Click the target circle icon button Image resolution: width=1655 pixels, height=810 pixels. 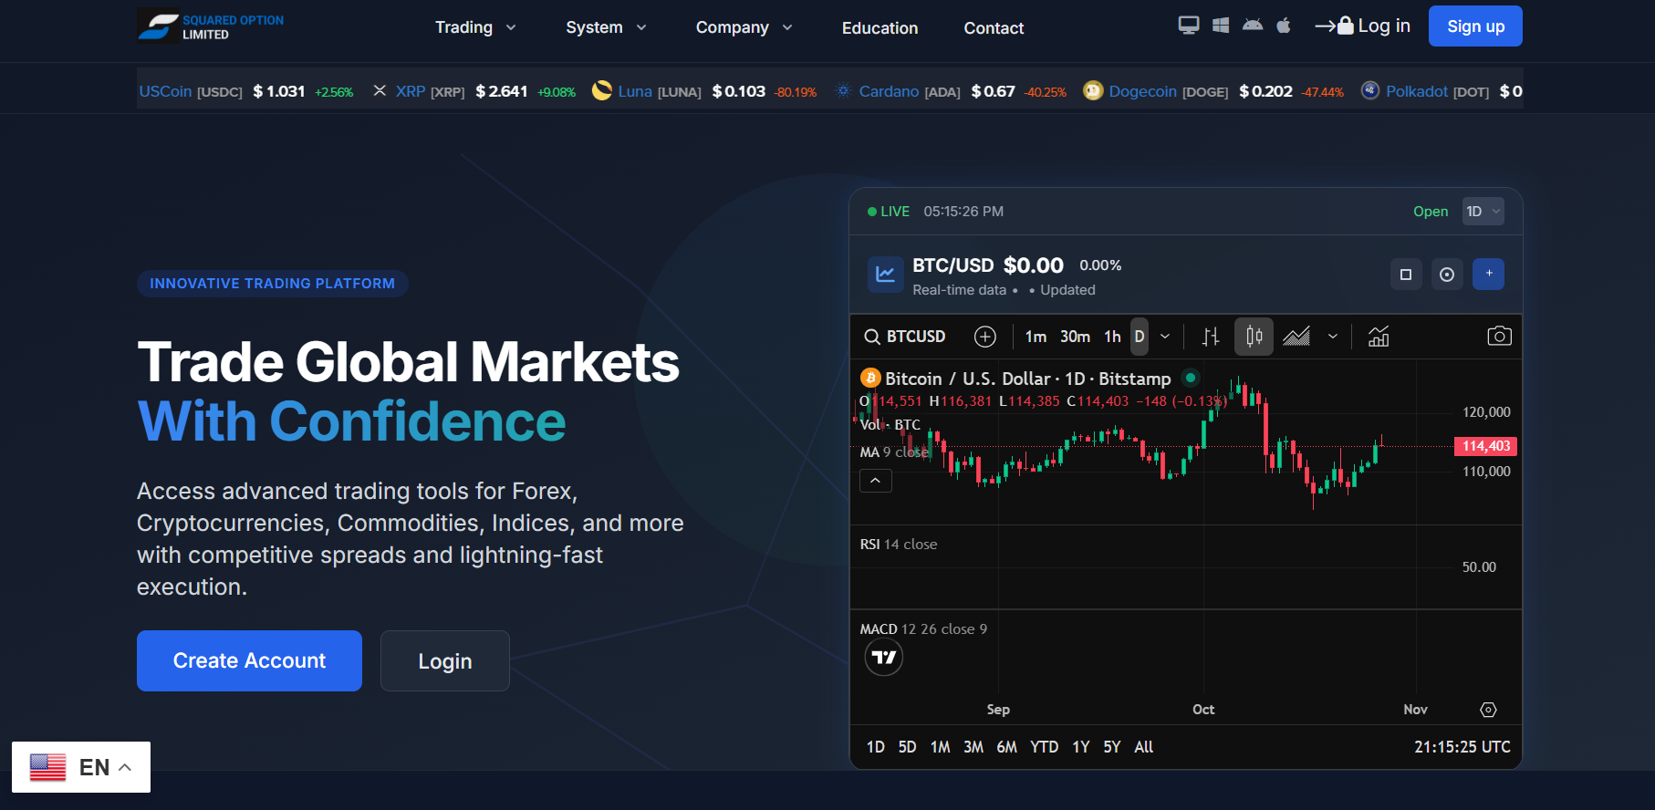1447,275
